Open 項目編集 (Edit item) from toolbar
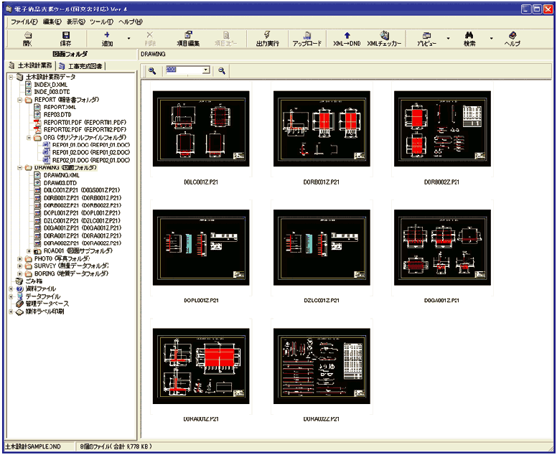 188,38
